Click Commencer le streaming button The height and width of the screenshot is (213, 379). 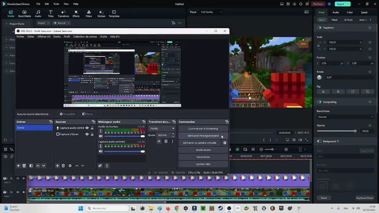click(203, 129)
